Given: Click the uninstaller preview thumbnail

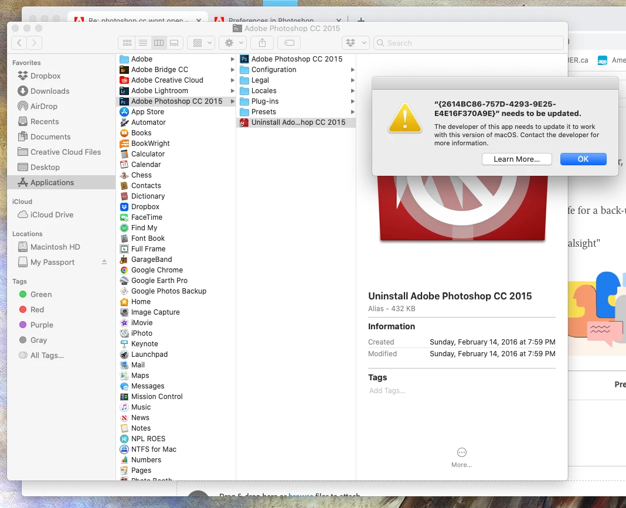Looking at the screenshot, I should click(x=462, y=207).
